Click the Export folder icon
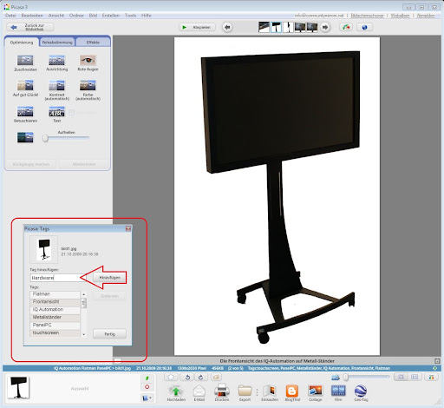Image resolution: width=444 pixels, height=408 pixels. [x=245, y=392]
